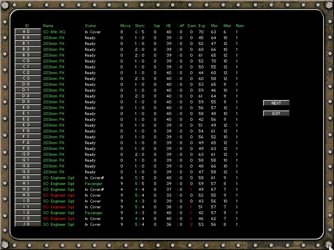This screenshot has height=250, width=334.
Task: Select unit ID button F0
Action: coord(28,131)
